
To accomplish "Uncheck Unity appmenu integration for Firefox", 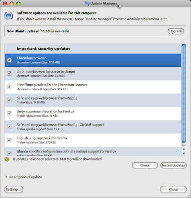I will tap(9, 113).
